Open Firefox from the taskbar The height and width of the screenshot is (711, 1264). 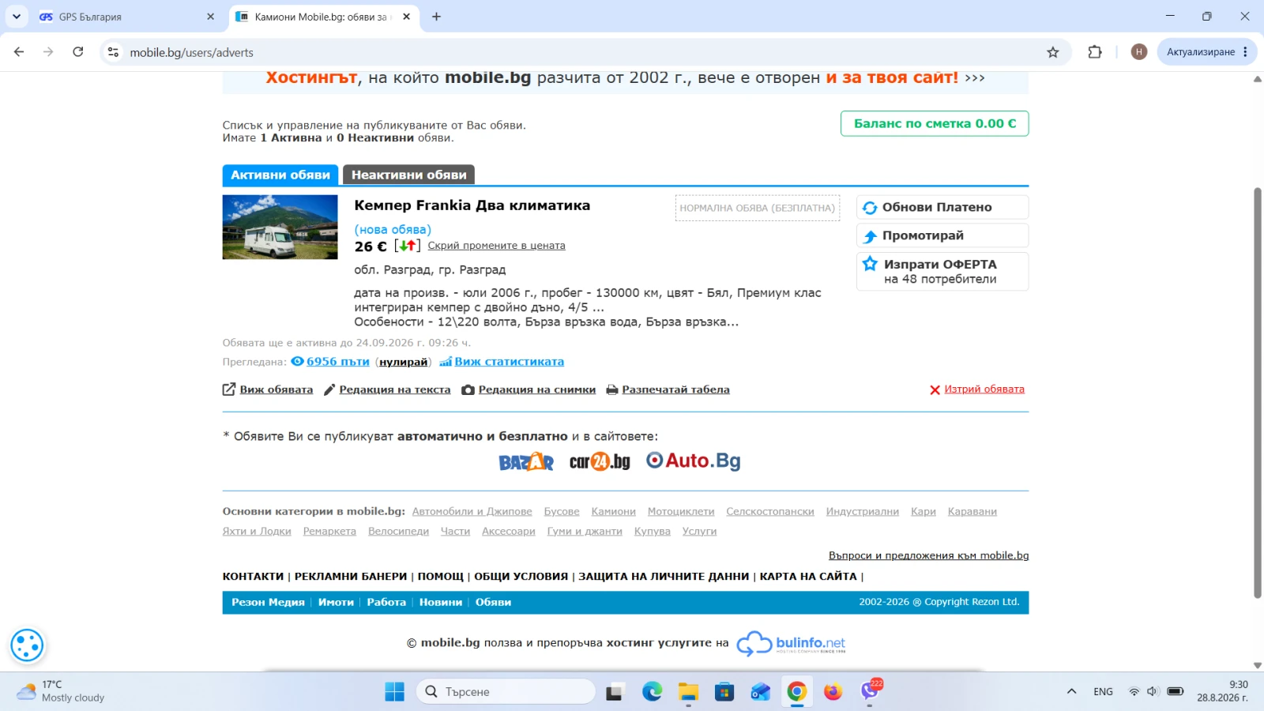point(833,692)
